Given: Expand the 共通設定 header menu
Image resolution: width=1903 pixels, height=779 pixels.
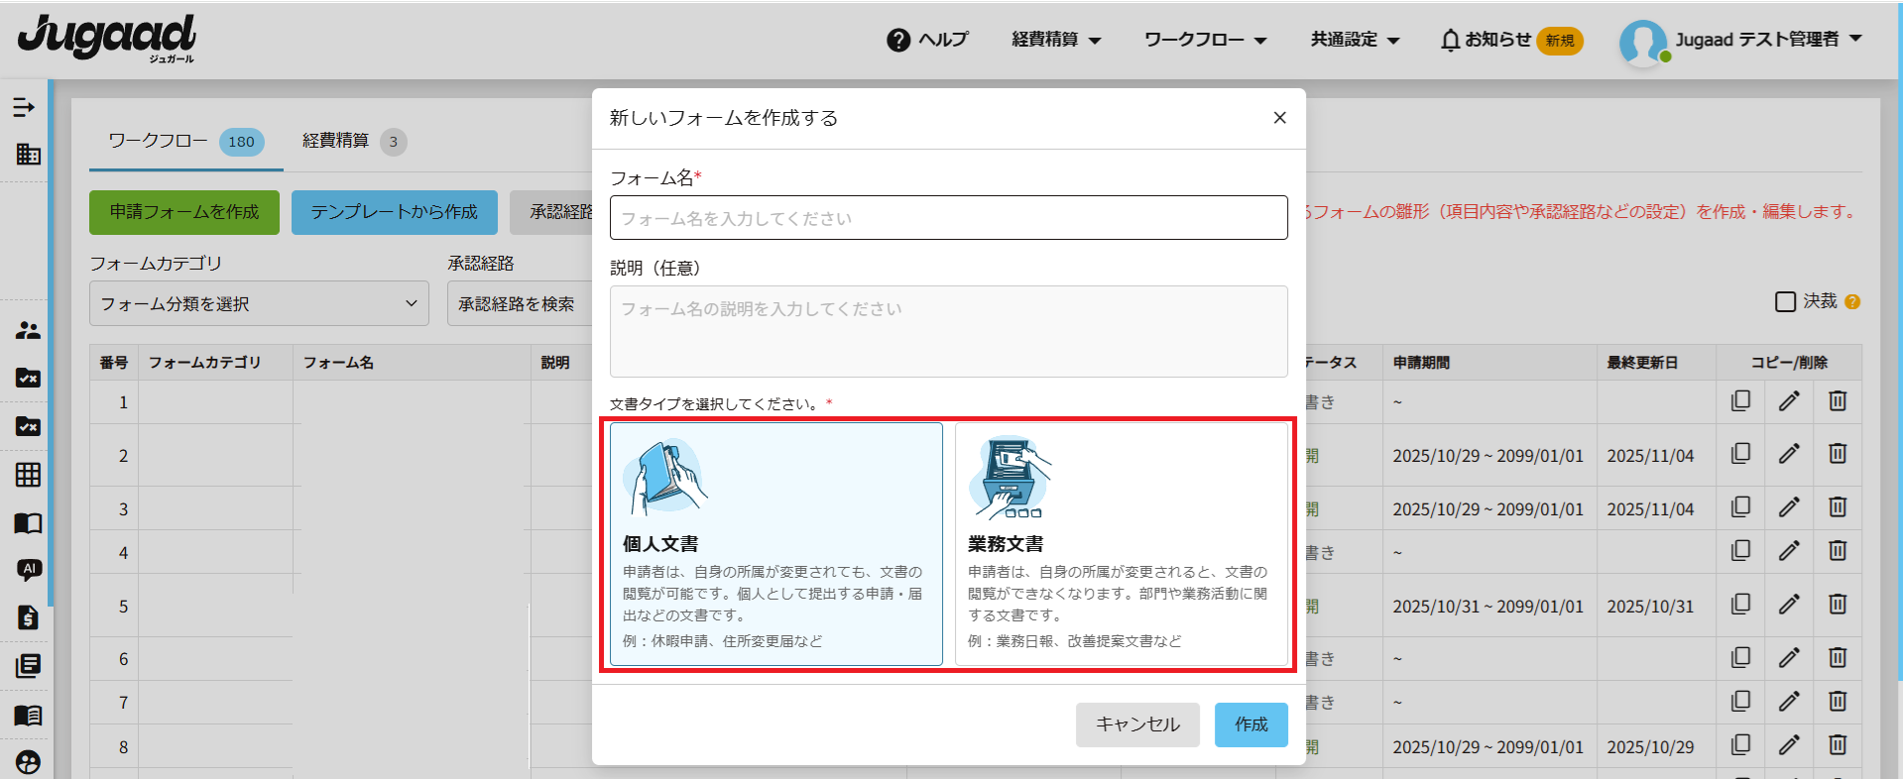Looking at the screenshot, I should [x=1355, y=40].
